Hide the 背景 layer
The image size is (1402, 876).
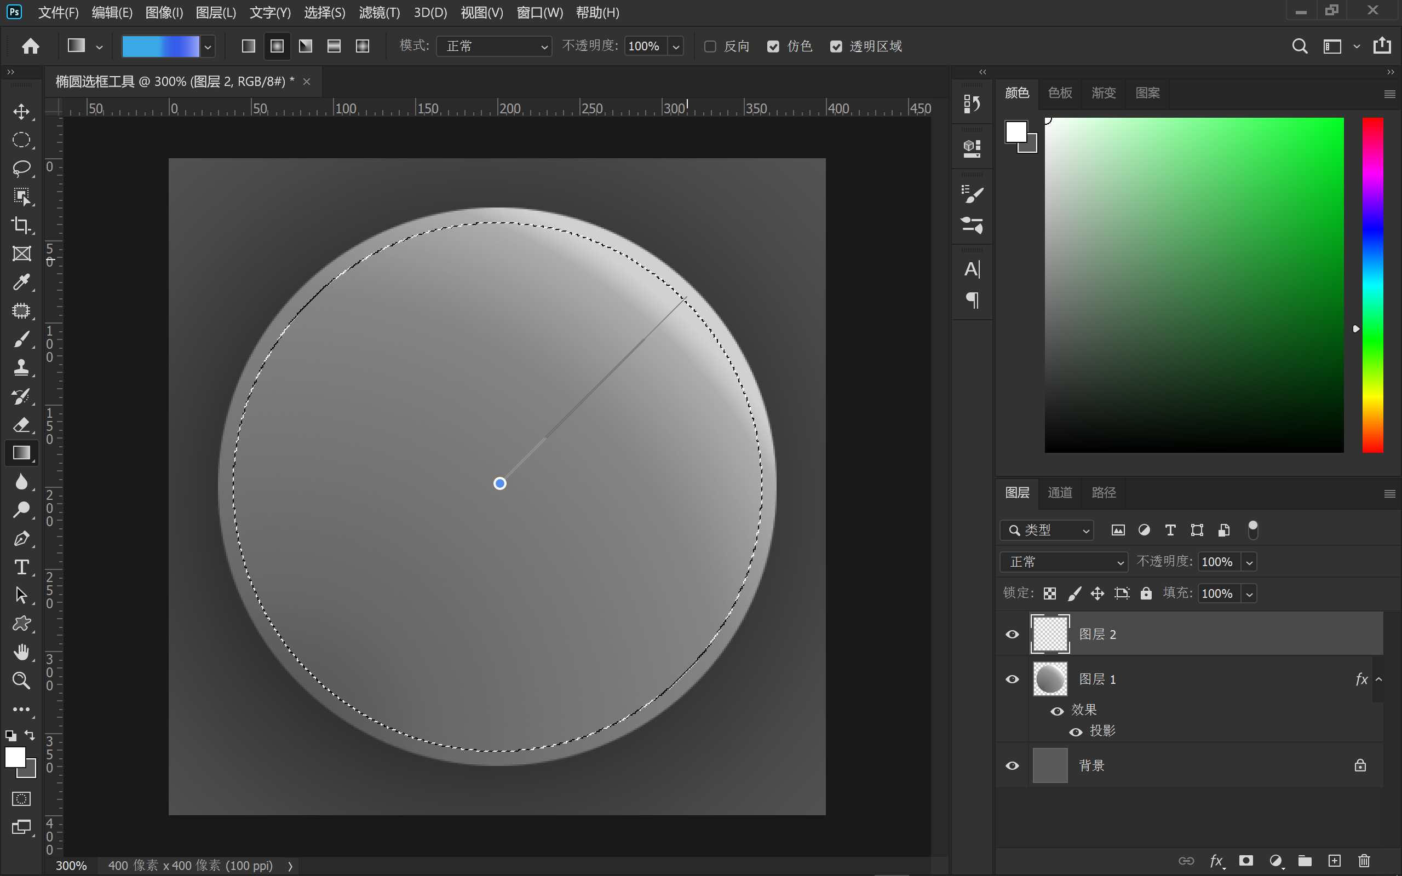tap(1012, 766)
